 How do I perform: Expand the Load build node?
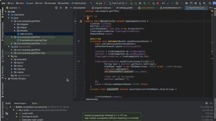(17, 114)
